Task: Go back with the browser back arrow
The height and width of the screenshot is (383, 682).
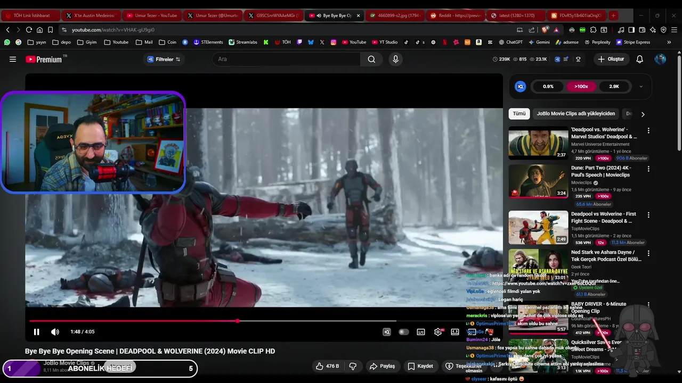Action: pyautogui.click(x=7, y=30)
